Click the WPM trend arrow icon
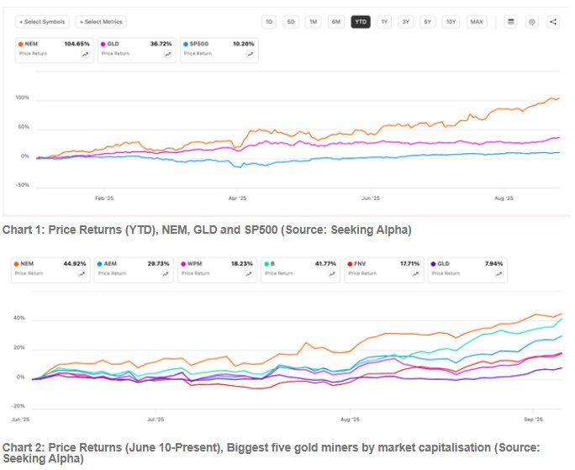This screenshot has width=575, height=470. 249,273
